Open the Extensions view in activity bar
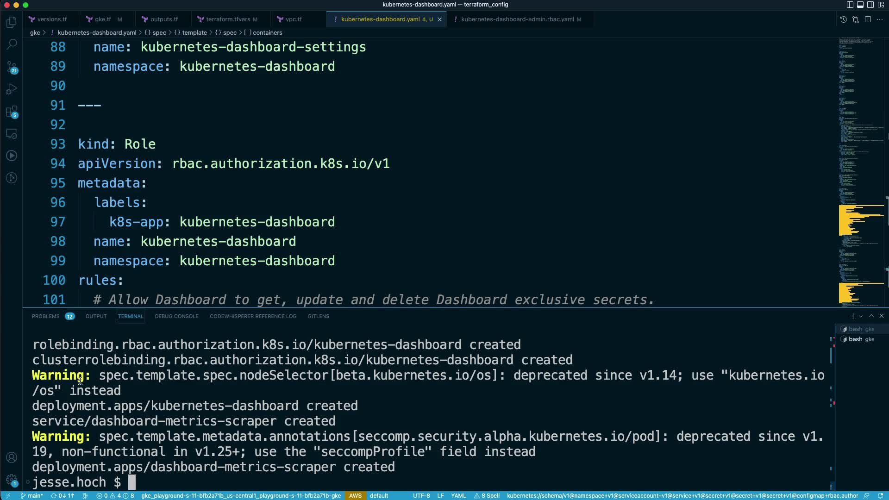Screen dimensions: 889x500 point(12,112)
